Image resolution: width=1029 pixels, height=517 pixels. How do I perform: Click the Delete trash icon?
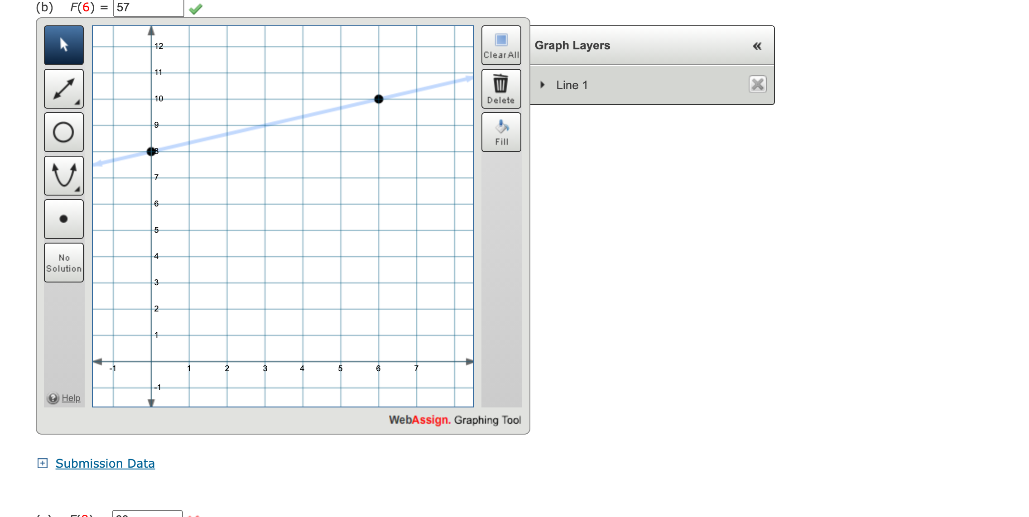pos(501,88)
